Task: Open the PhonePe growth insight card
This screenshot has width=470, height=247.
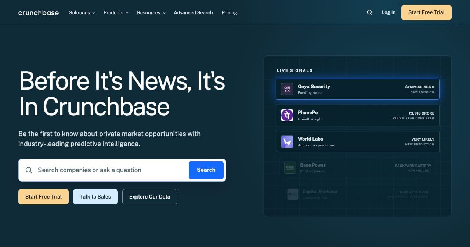Action: (357, 115)
